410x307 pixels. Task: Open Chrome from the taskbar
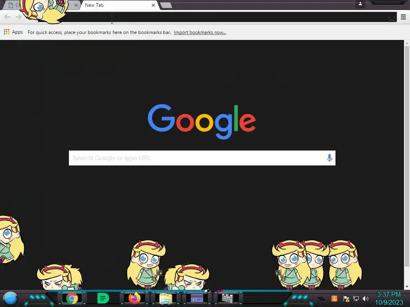[72, 298]
